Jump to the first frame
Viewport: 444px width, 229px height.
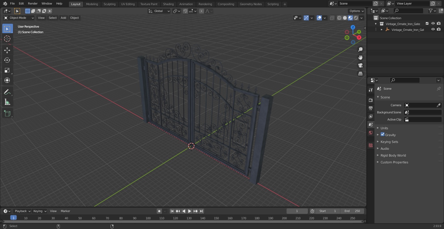click(172, 211)
